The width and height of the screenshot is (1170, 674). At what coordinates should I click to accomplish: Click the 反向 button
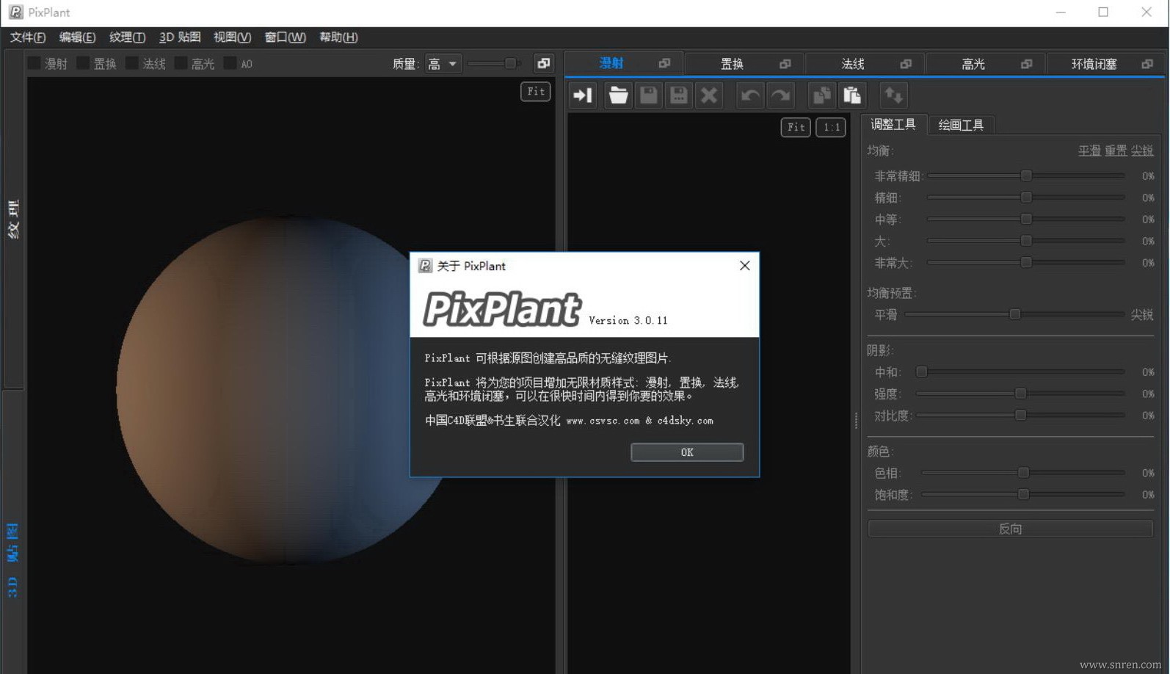coord(1010,529)
